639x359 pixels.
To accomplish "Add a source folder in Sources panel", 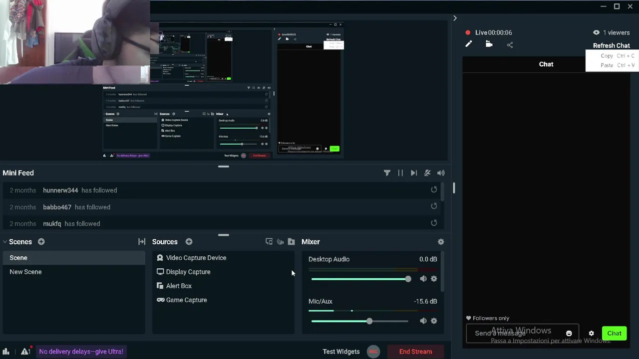I will (x=291, y=241).
